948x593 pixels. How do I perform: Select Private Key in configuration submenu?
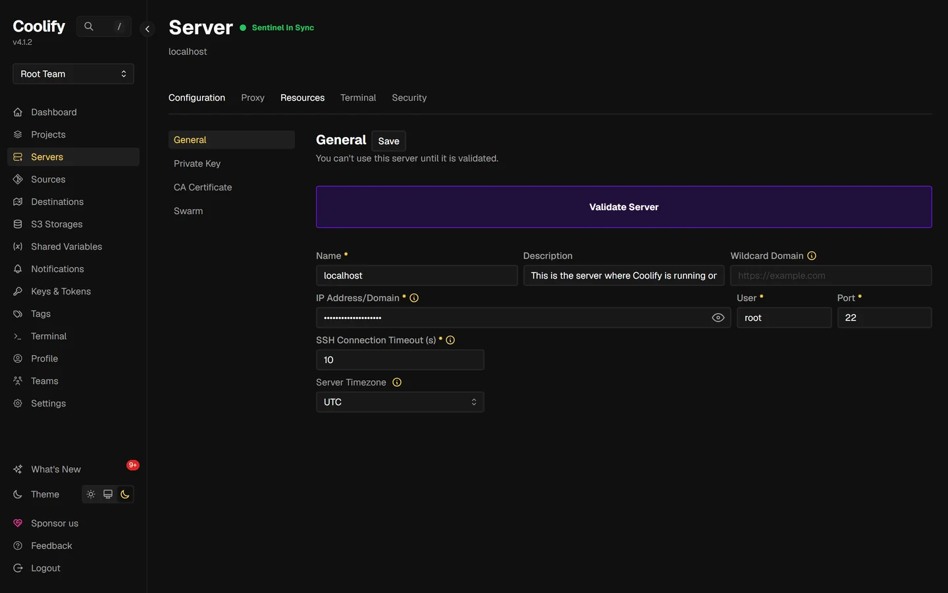(x=232, y=163)
